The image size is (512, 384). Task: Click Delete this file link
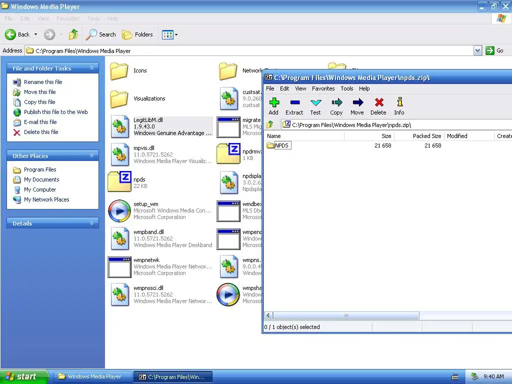point(41,132)
